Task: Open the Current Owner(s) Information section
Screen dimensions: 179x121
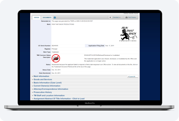Action: (x=47, y=86)
